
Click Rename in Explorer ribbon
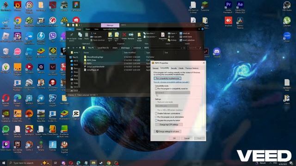(131, 36)
